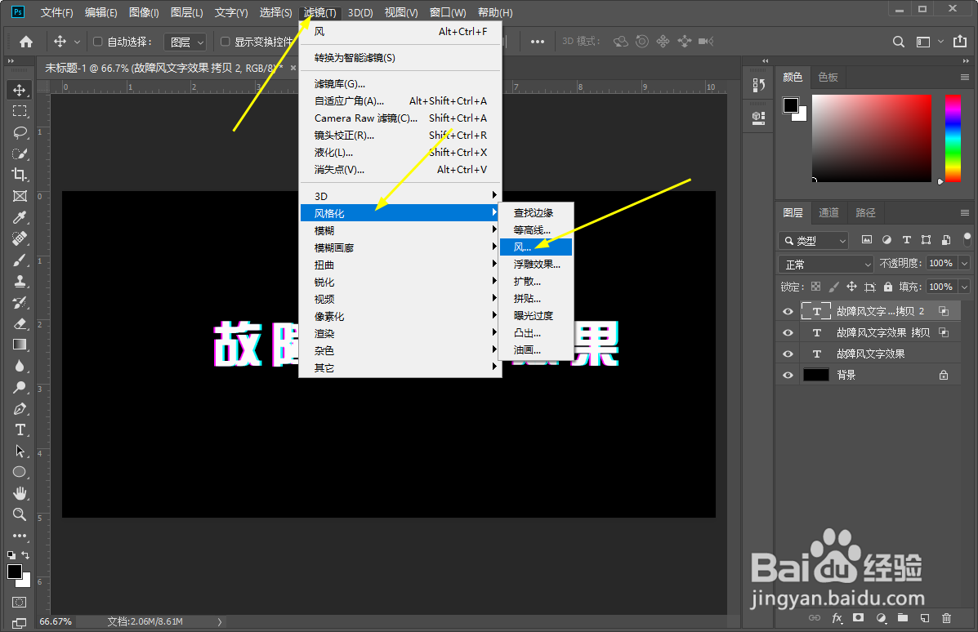The image size is (978, 632).
Task: Open the layer blend mode dropdown
Action: (x=824, y=263)
